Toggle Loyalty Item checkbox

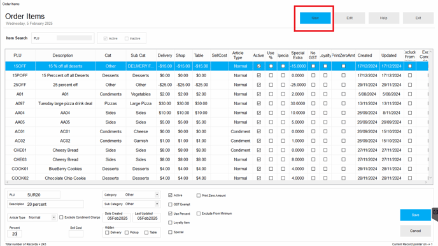(x=170, y=222)
